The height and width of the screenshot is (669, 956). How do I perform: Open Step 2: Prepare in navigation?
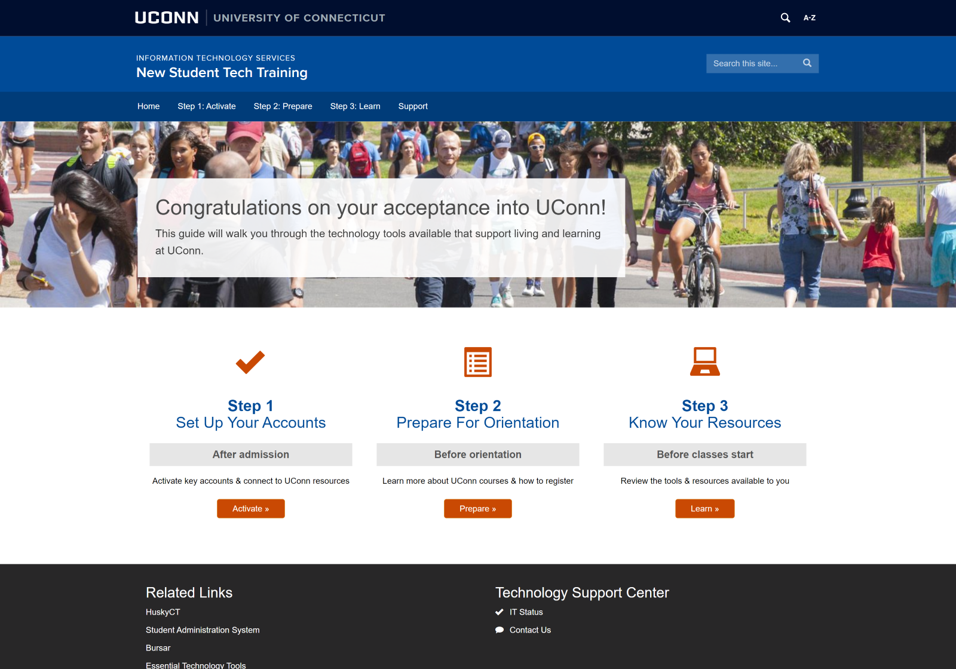(x=283, y=106)
